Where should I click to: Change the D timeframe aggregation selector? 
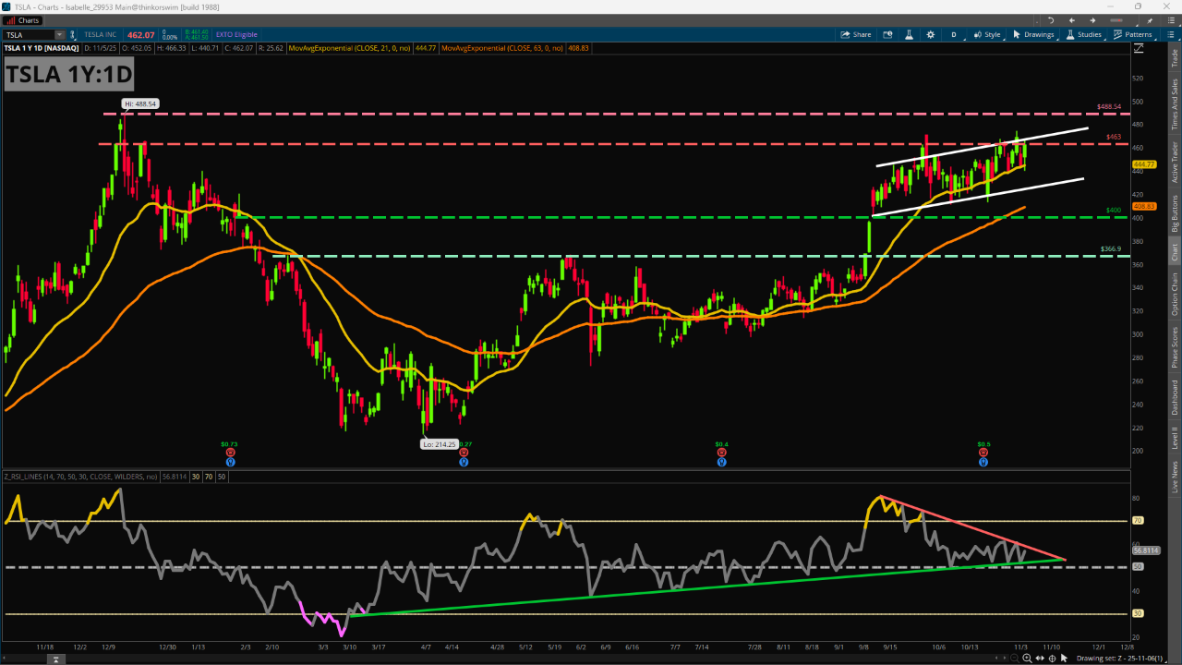pos(955,34)
